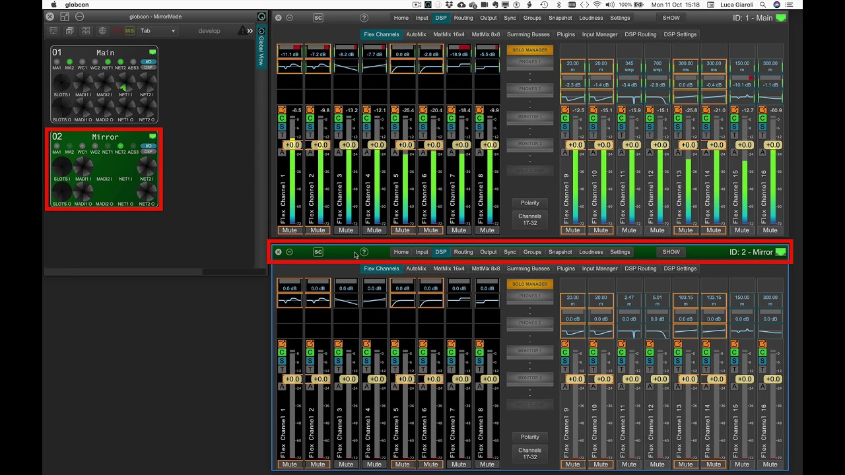845x475 pixels.
Task: Click SOLO MANAGER in Main window
Action: (529, 50)
